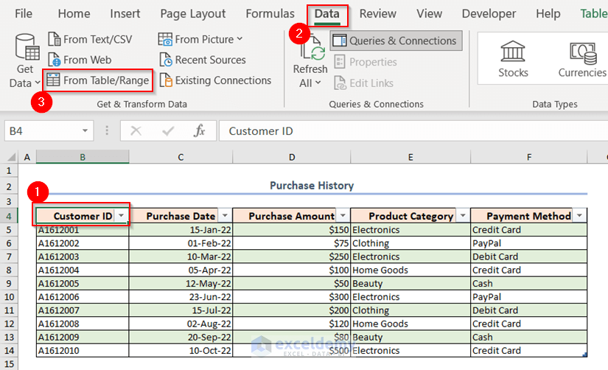Open Customer ID filter dropdown
Viewport: 608px width, 370px height.
pyautogui.click(x=122, y=216)
